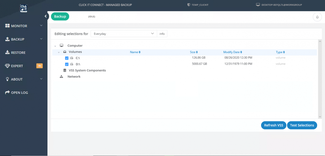The image size is (325, 156).
Task: Click the scrollbar up arrow
Action: coord(320,42)
